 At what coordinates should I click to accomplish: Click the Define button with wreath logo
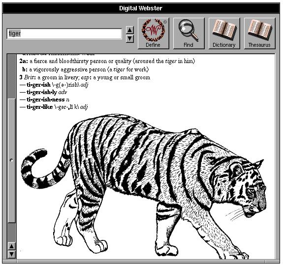(153, 33)
